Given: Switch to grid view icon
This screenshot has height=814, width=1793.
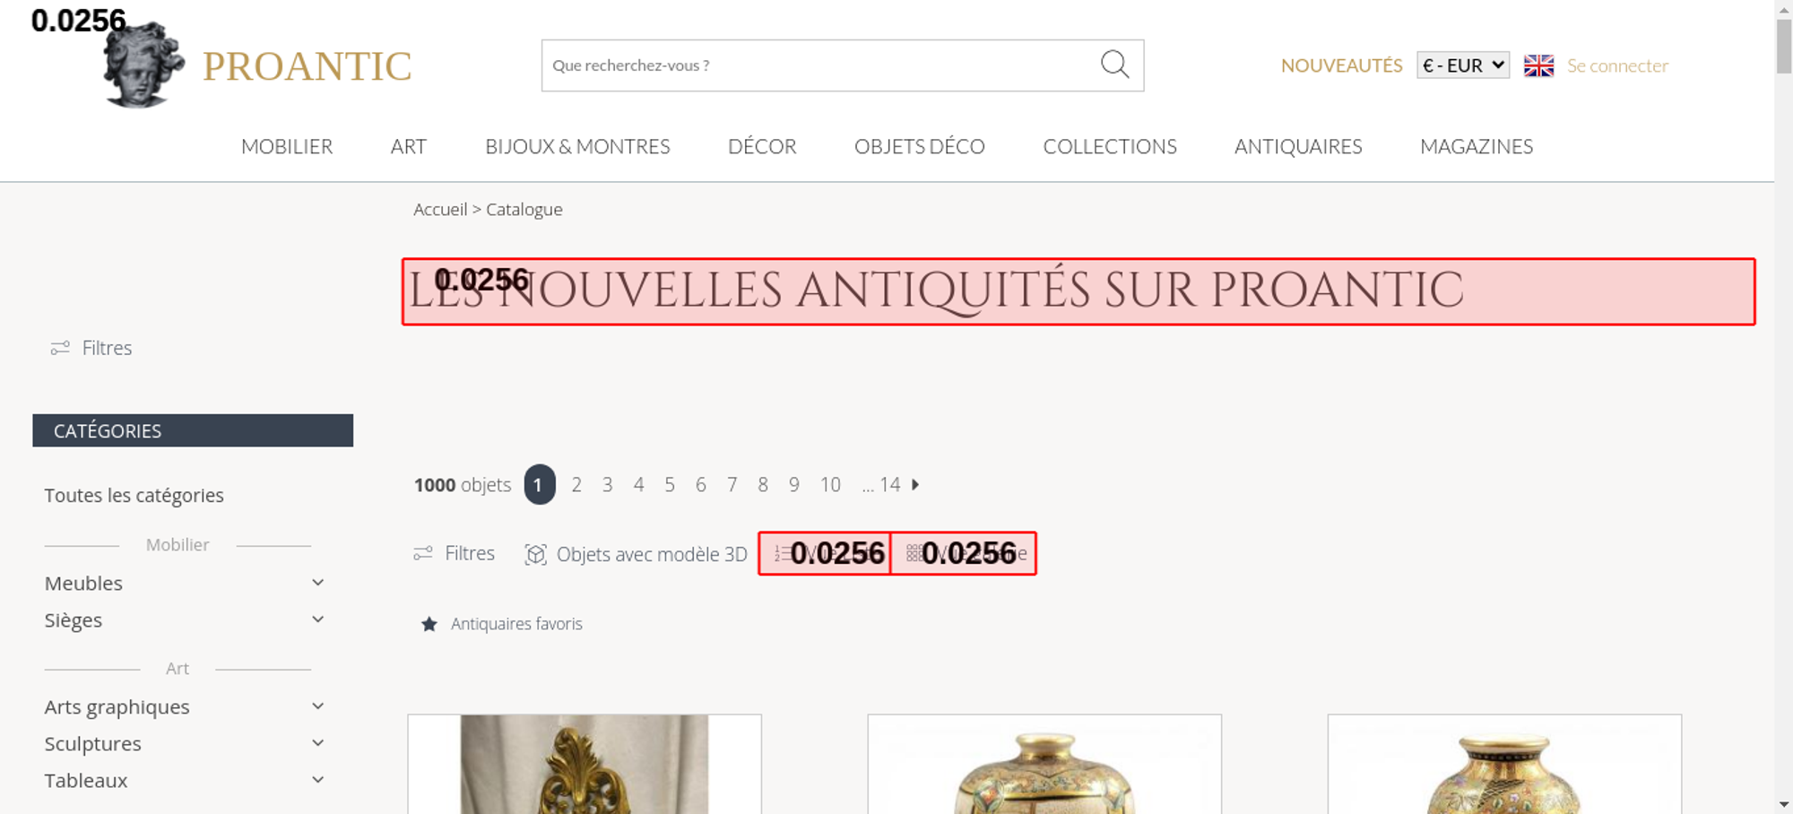Looking at the screenshot, I should coord(914,553).
